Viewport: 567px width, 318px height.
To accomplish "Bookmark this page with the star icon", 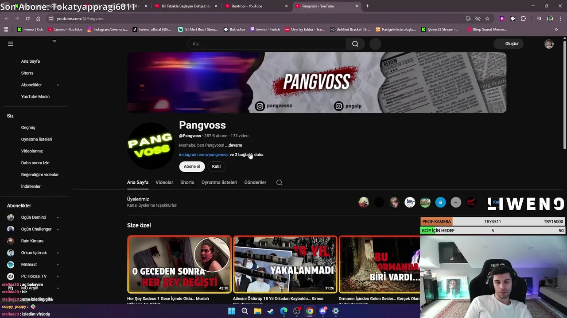I will pos(487,19).
